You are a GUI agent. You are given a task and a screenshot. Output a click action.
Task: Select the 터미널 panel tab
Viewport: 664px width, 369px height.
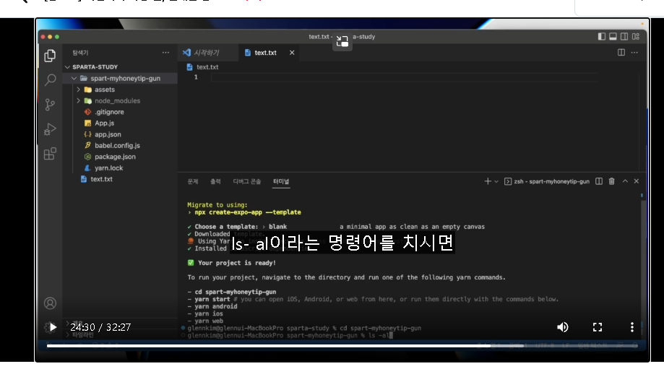[x=281, y=181]
